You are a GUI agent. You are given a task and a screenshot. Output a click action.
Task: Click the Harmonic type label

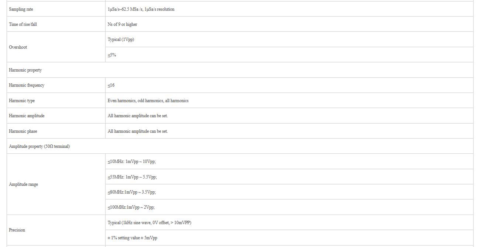[x=22, y=100]
